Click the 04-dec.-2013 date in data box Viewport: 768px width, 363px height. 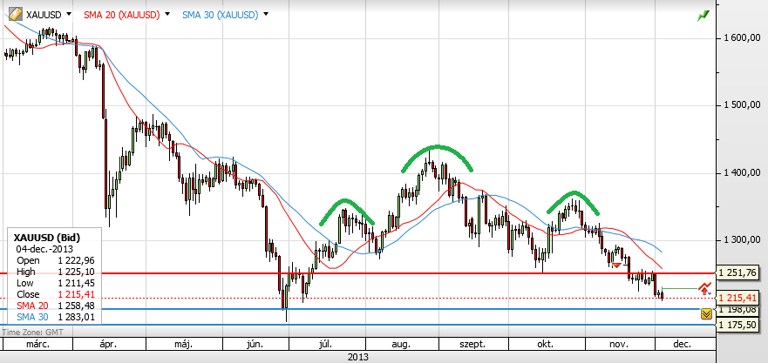point(44,248)
